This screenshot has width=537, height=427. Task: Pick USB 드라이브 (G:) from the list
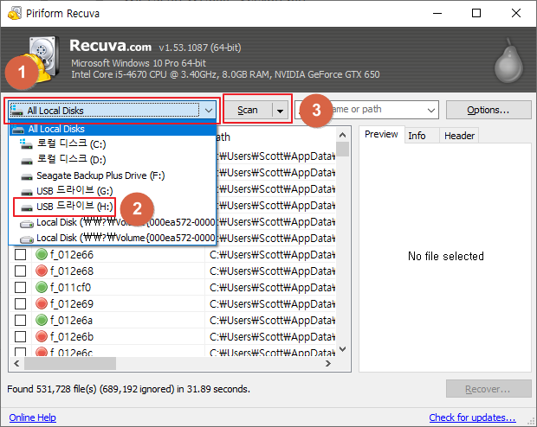pos(113,191)
